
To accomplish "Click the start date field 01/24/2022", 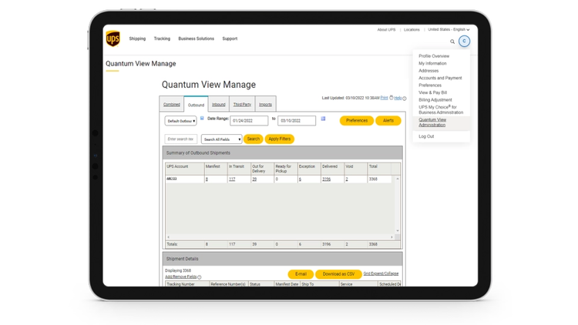I will pyautogui.click(x=249, y=121).
